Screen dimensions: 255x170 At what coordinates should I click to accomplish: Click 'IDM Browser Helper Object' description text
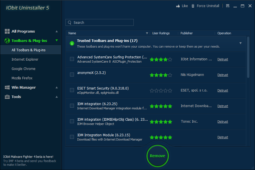coord(96,124)
